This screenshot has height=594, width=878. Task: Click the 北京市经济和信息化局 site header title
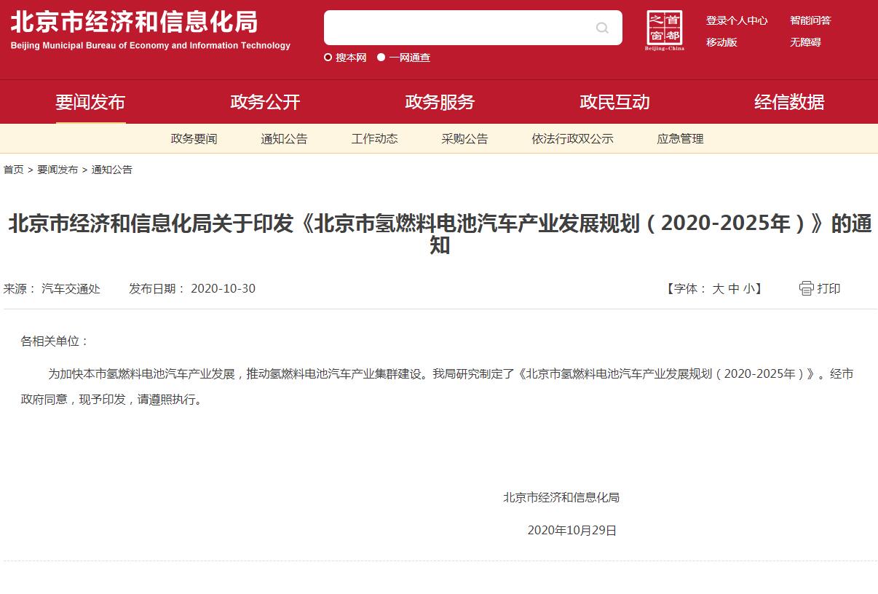(134, 22)
